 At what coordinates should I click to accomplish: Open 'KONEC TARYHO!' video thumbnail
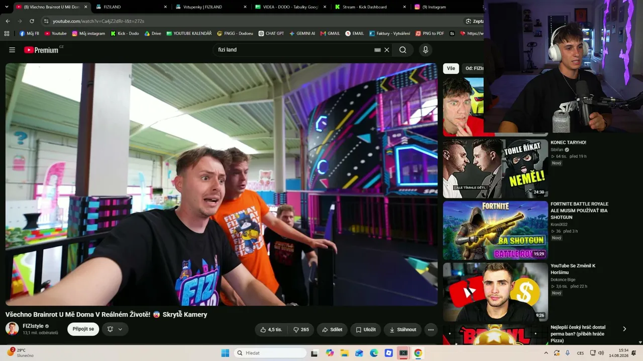(495, 168)
